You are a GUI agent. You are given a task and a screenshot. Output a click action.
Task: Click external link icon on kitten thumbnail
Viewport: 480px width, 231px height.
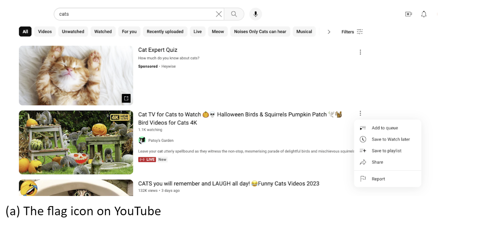click(x=126, y=98)
